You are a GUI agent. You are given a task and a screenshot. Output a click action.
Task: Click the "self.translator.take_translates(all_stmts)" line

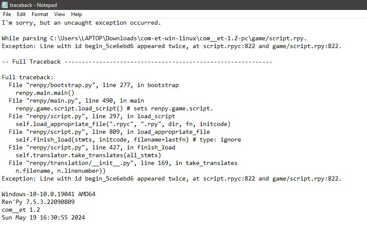(88, 155)
